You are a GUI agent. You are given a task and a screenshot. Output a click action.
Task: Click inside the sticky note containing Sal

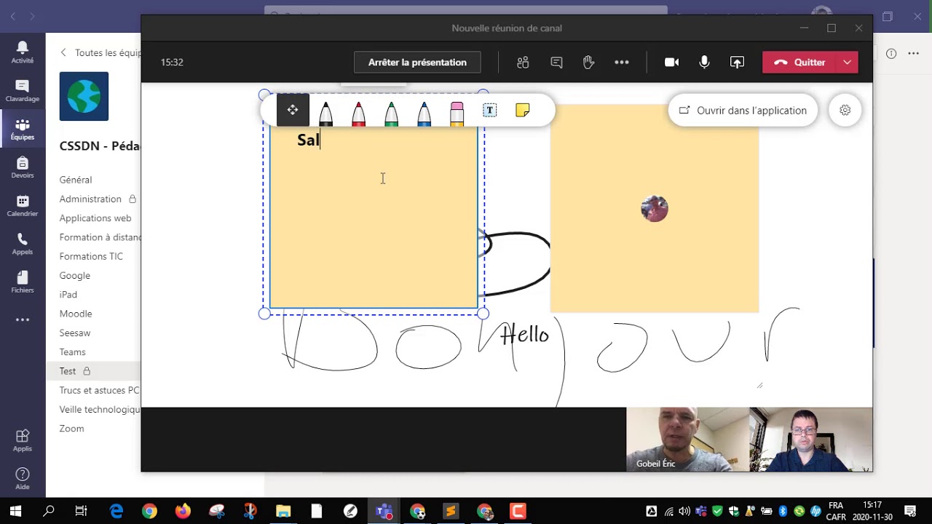click(x=374, y=218)
